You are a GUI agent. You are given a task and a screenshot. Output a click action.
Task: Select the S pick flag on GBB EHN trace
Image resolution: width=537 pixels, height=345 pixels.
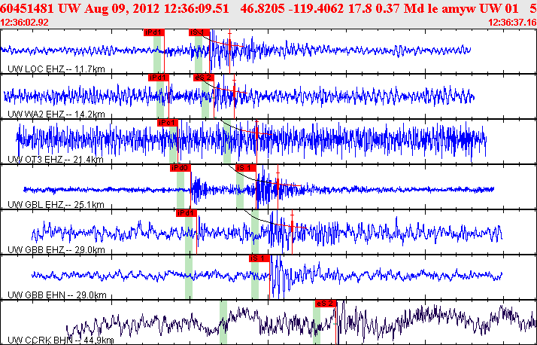[259, 258]
